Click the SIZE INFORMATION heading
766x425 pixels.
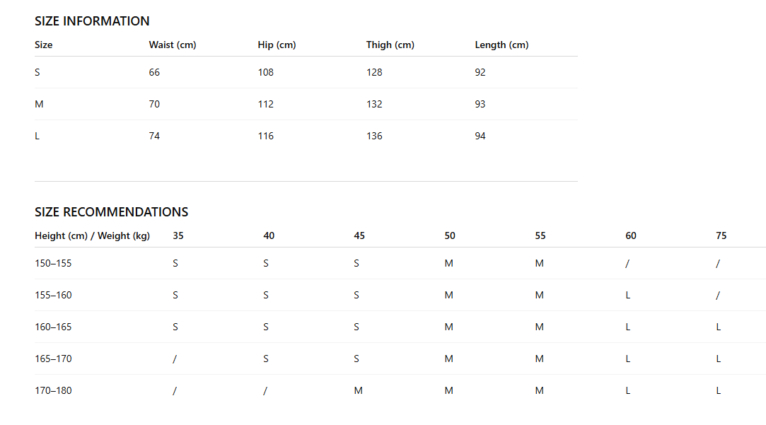(x=92, y=21)
